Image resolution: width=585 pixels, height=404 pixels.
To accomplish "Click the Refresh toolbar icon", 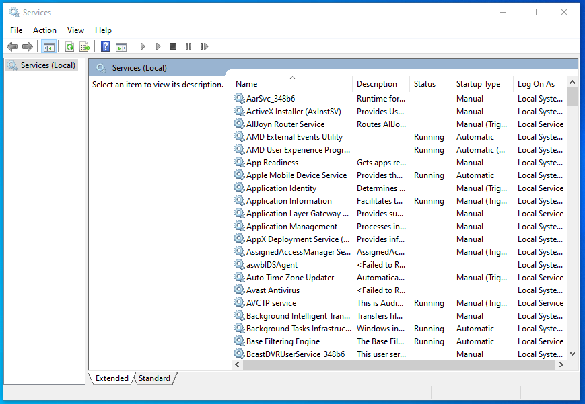I will [x=69, y=46].
